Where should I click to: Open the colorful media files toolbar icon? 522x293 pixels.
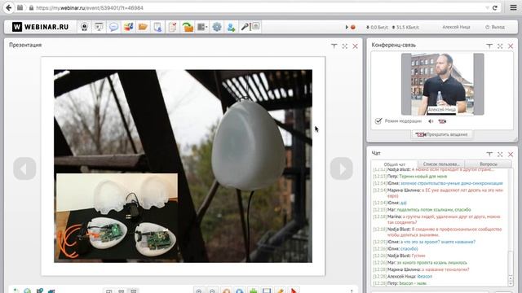click(x=128, y=27)
